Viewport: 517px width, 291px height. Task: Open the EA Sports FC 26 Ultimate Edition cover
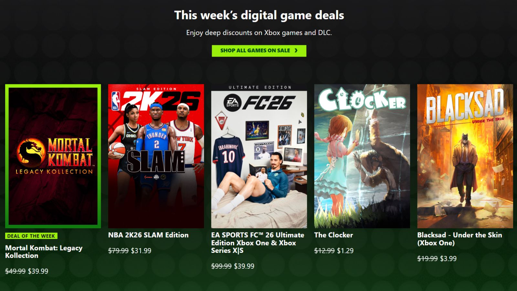(259, 156)
